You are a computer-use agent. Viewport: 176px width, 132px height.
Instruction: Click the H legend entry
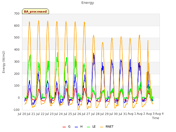tap(79, 127)
